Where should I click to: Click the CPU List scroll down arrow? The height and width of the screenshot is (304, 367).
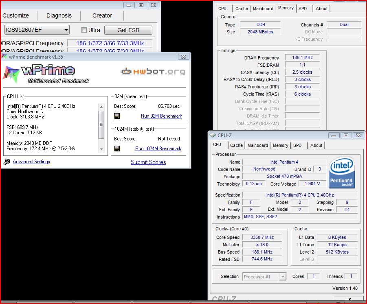(x=101, y=149)
